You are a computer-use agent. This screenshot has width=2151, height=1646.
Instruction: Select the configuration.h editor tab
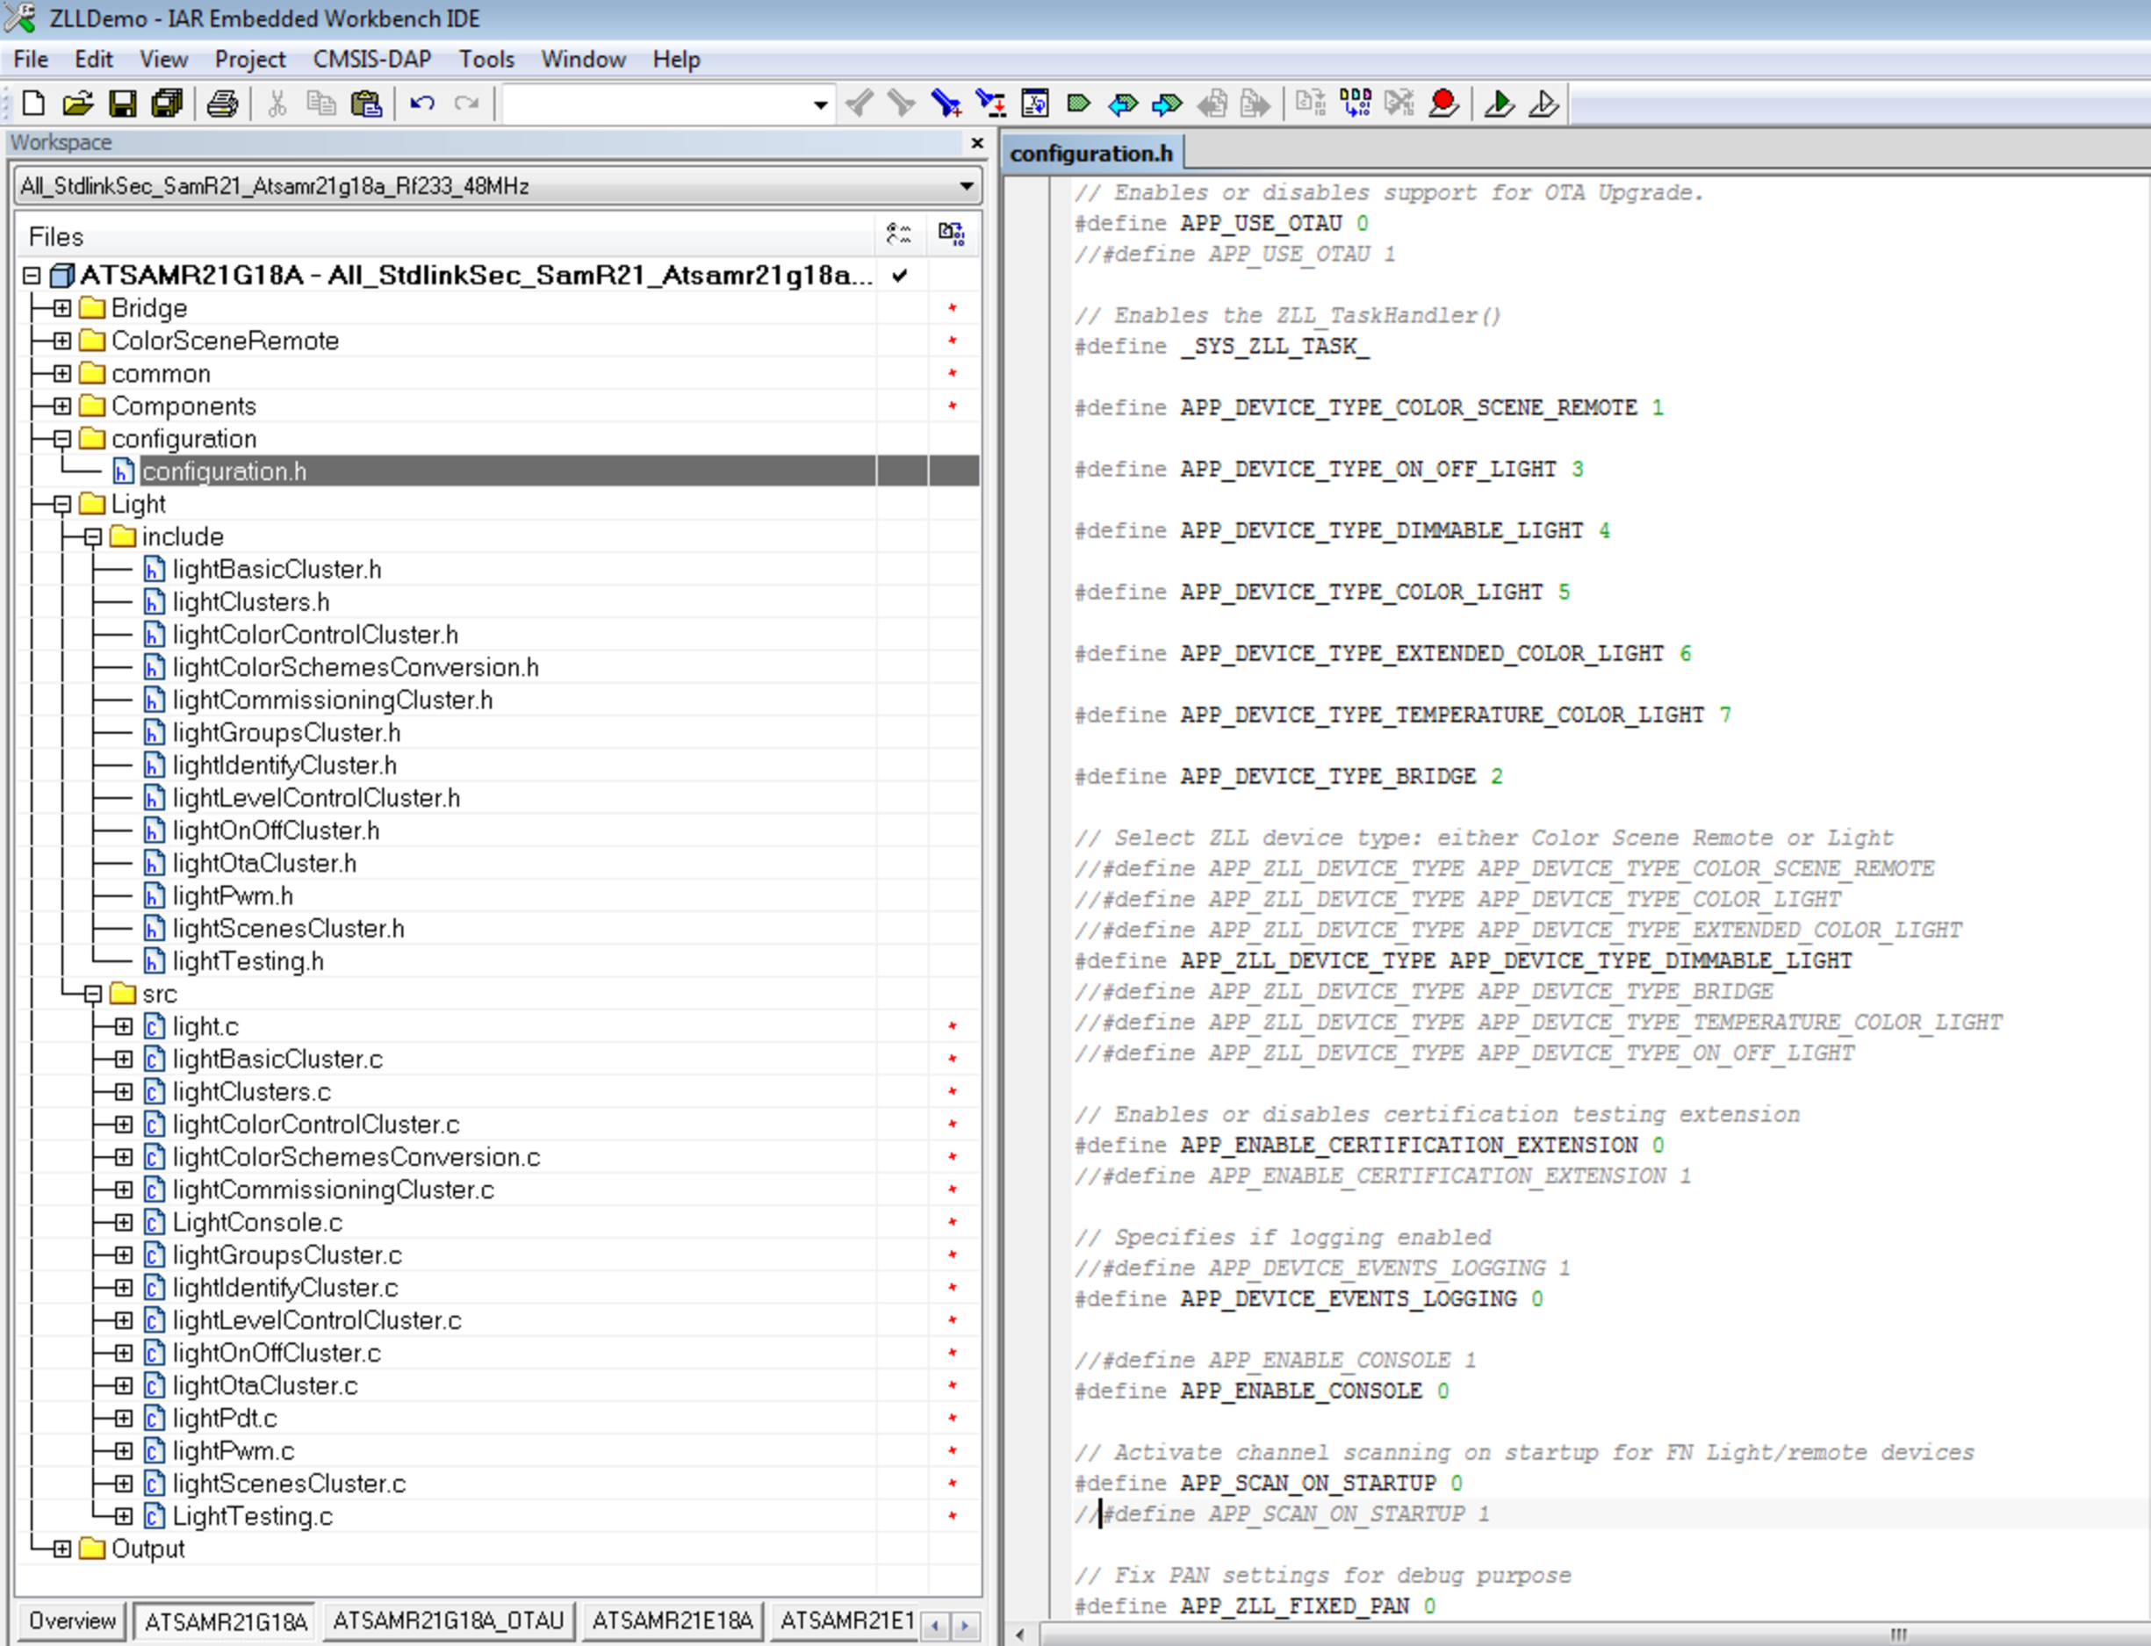[1091, 153]
